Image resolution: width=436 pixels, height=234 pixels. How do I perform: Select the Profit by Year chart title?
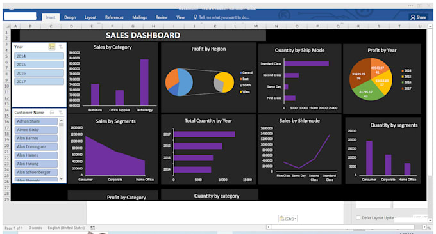pyautogui.click(x=382, y=50)
